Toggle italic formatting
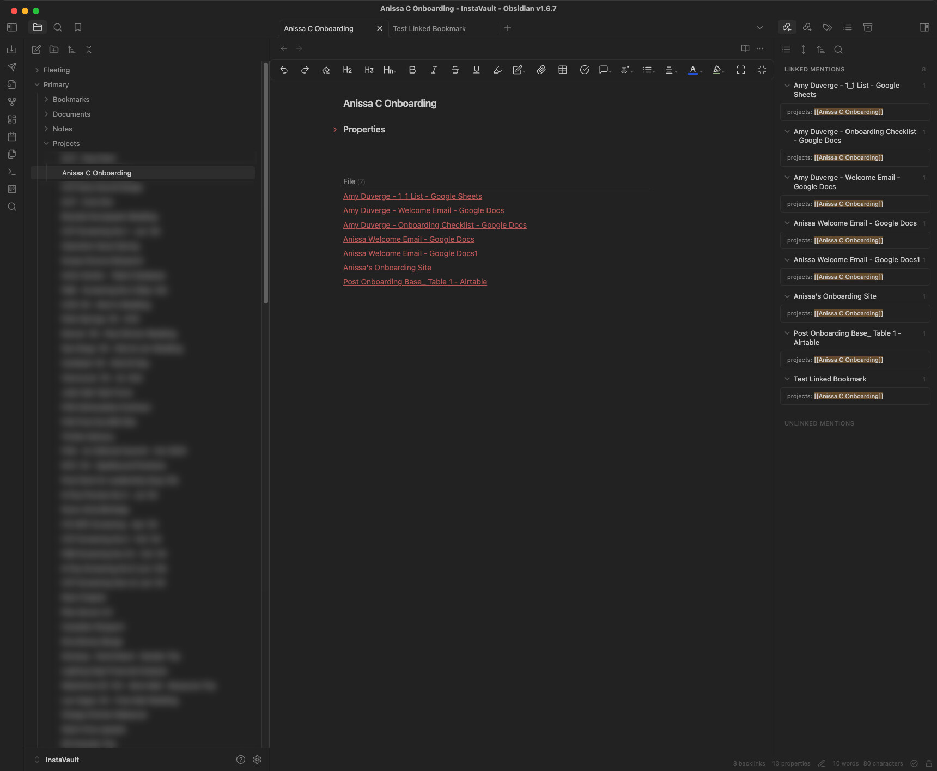937x771 pixels. [434, 70]
